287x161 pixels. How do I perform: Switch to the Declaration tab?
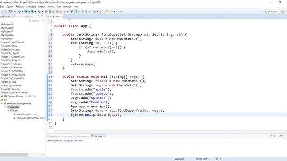82,136
